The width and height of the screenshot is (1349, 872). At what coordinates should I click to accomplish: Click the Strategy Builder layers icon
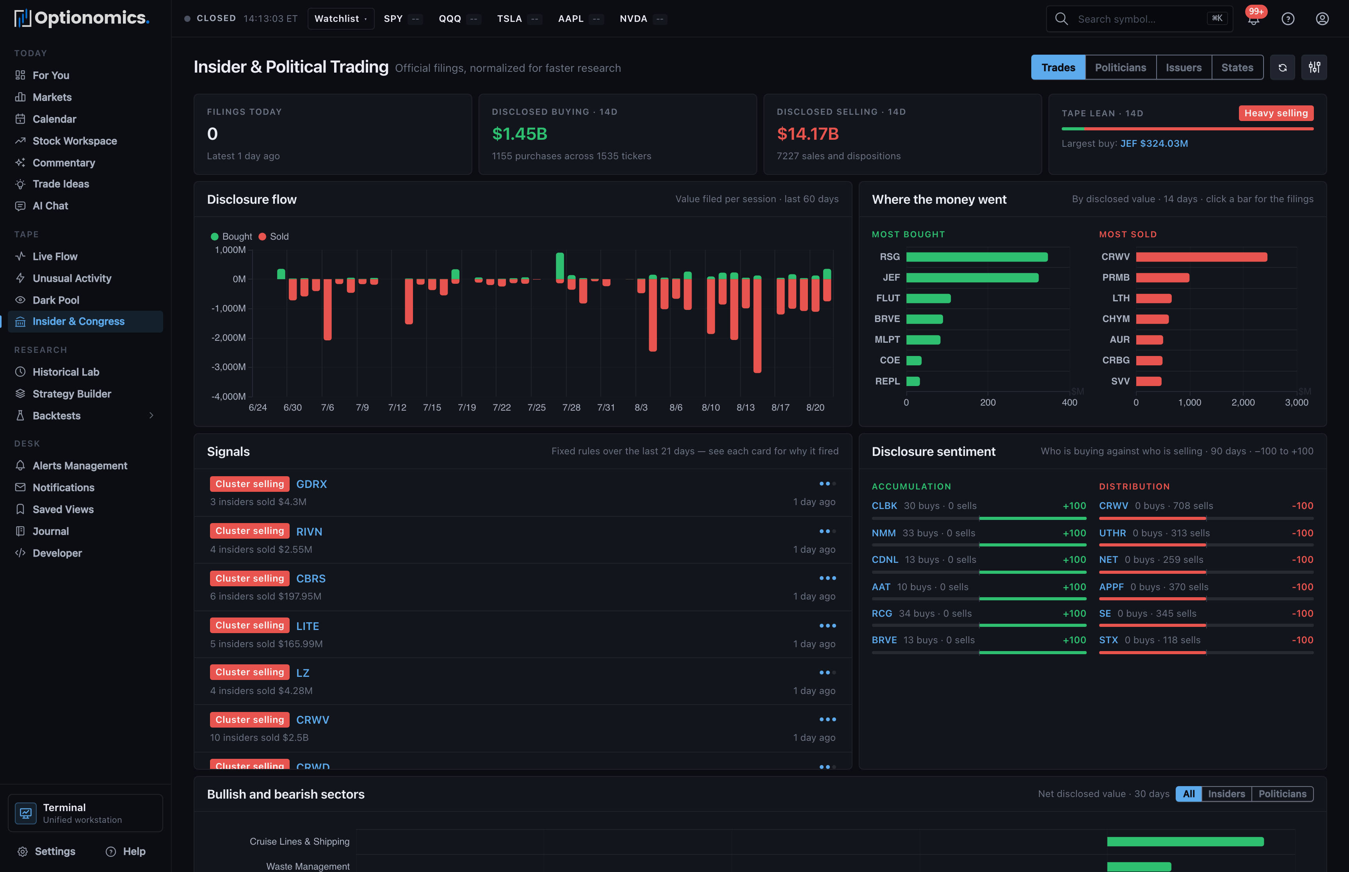[x=20, y=393]
